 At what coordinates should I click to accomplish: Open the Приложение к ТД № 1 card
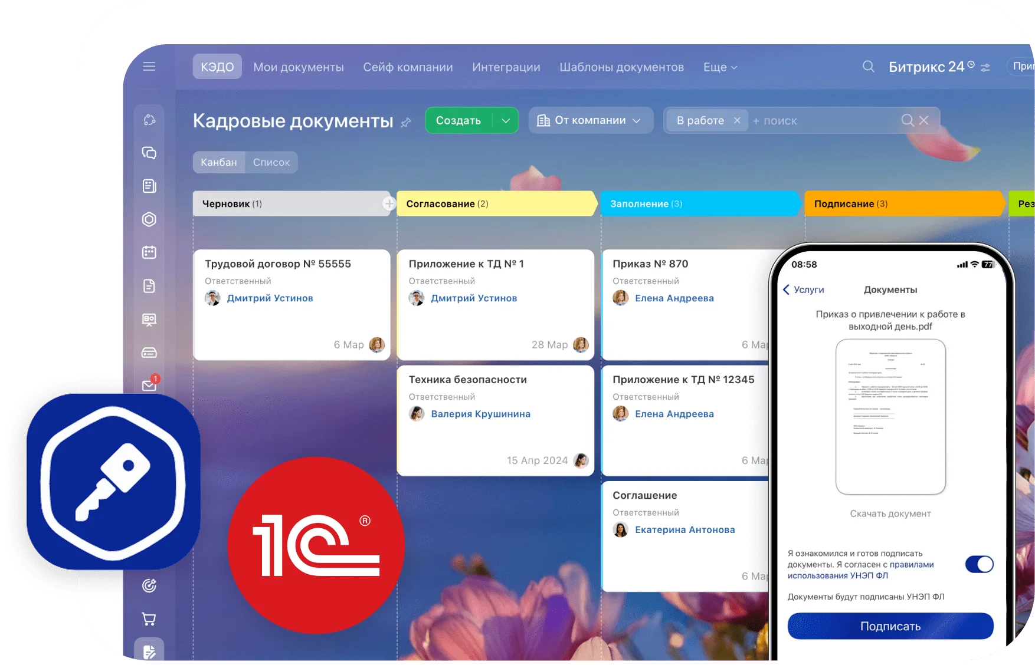point(496,305)
